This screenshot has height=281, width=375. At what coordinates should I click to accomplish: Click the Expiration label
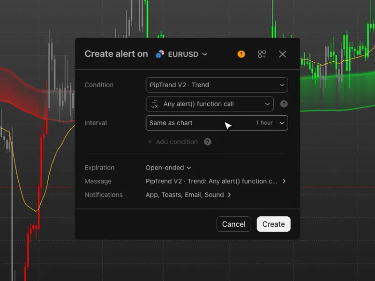pyautogui.click(x=99, y=168)
